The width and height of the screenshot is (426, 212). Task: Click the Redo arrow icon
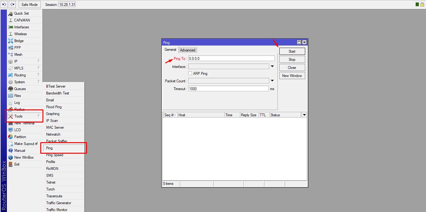(x=12, y=4)
